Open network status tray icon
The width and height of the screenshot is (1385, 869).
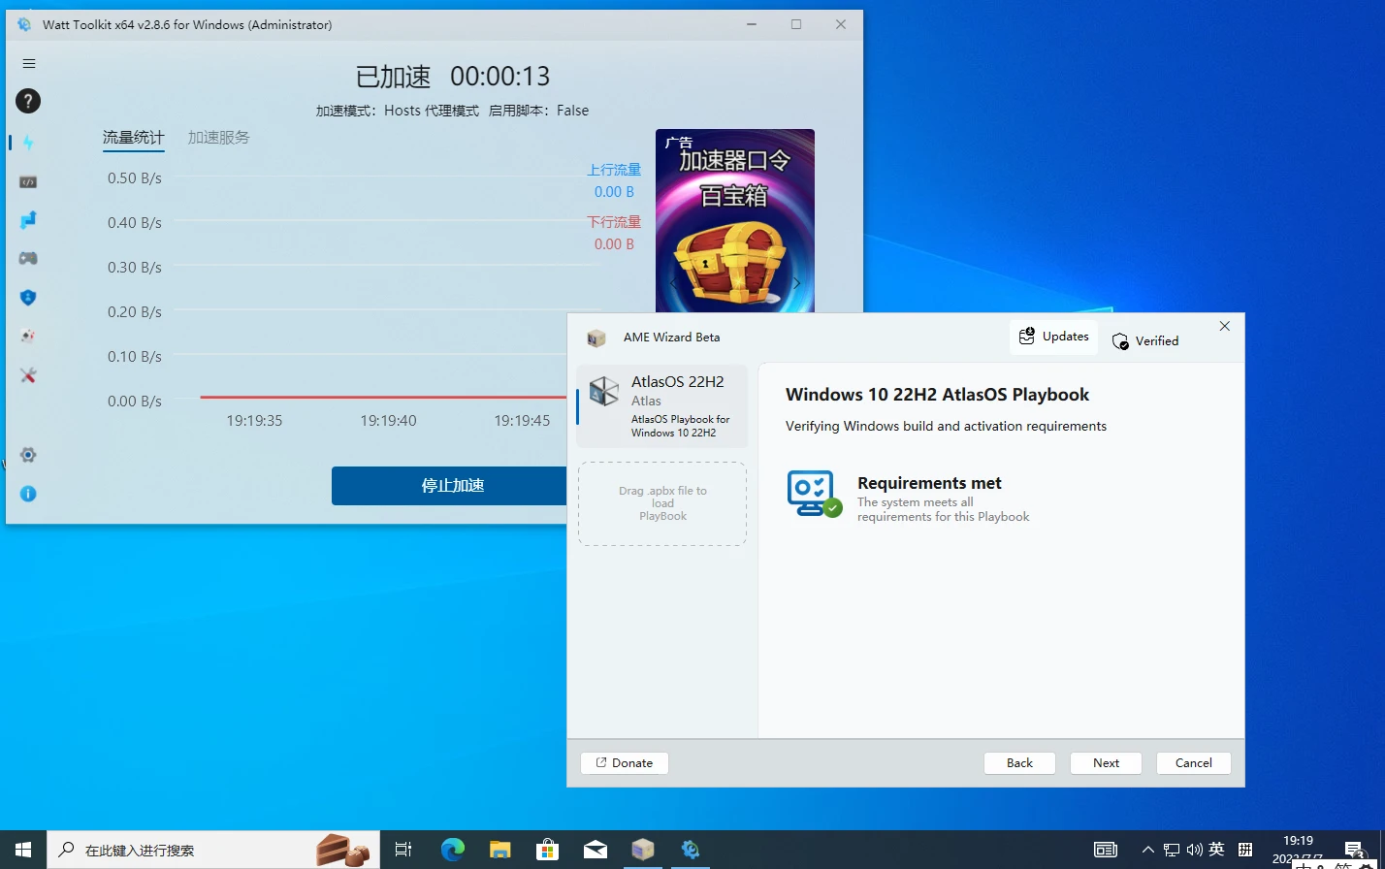(1172, 850)
